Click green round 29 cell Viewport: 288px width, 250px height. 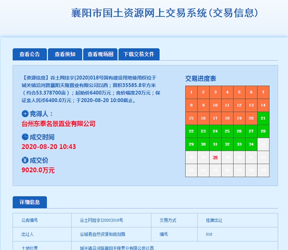coord(192,144)
